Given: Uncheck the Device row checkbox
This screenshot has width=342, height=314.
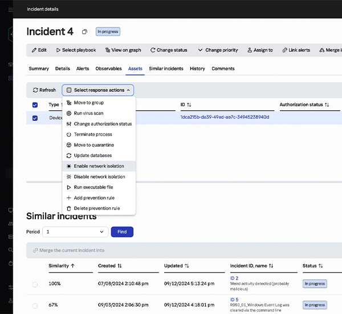Looking at the screenshot, I should click(35, 118).
